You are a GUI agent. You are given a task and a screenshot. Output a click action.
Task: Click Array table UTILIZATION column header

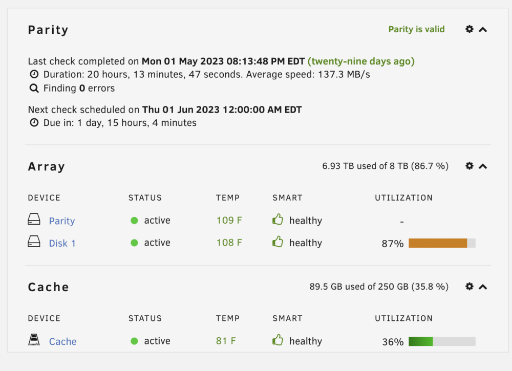(x=403, y=198)
